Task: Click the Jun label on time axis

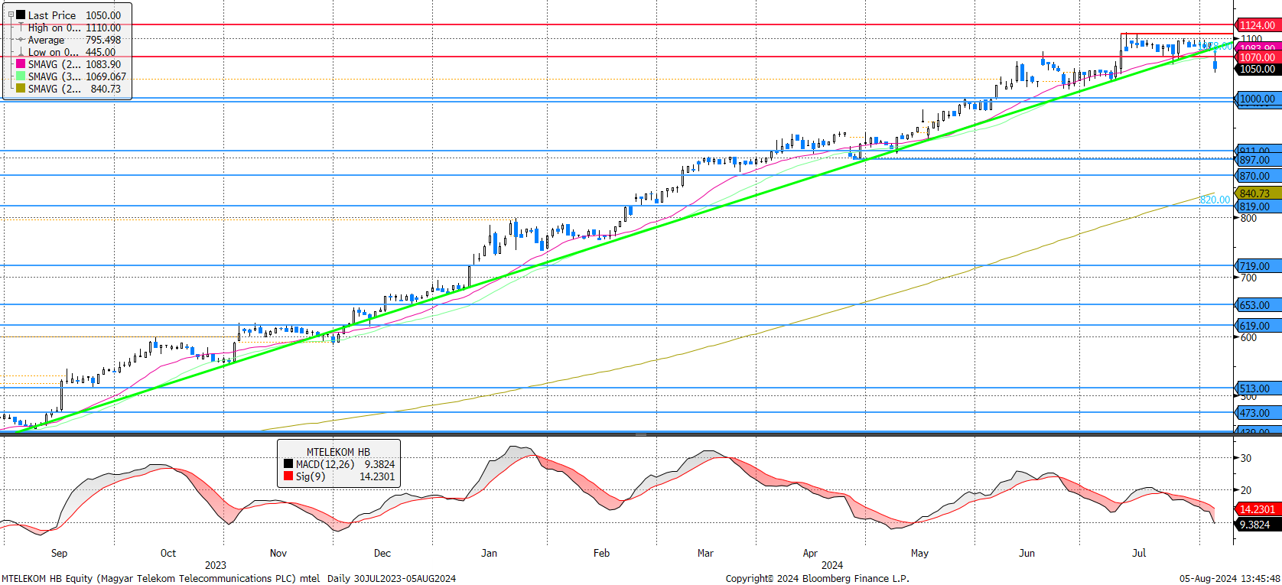Action: click(1027, 553)
